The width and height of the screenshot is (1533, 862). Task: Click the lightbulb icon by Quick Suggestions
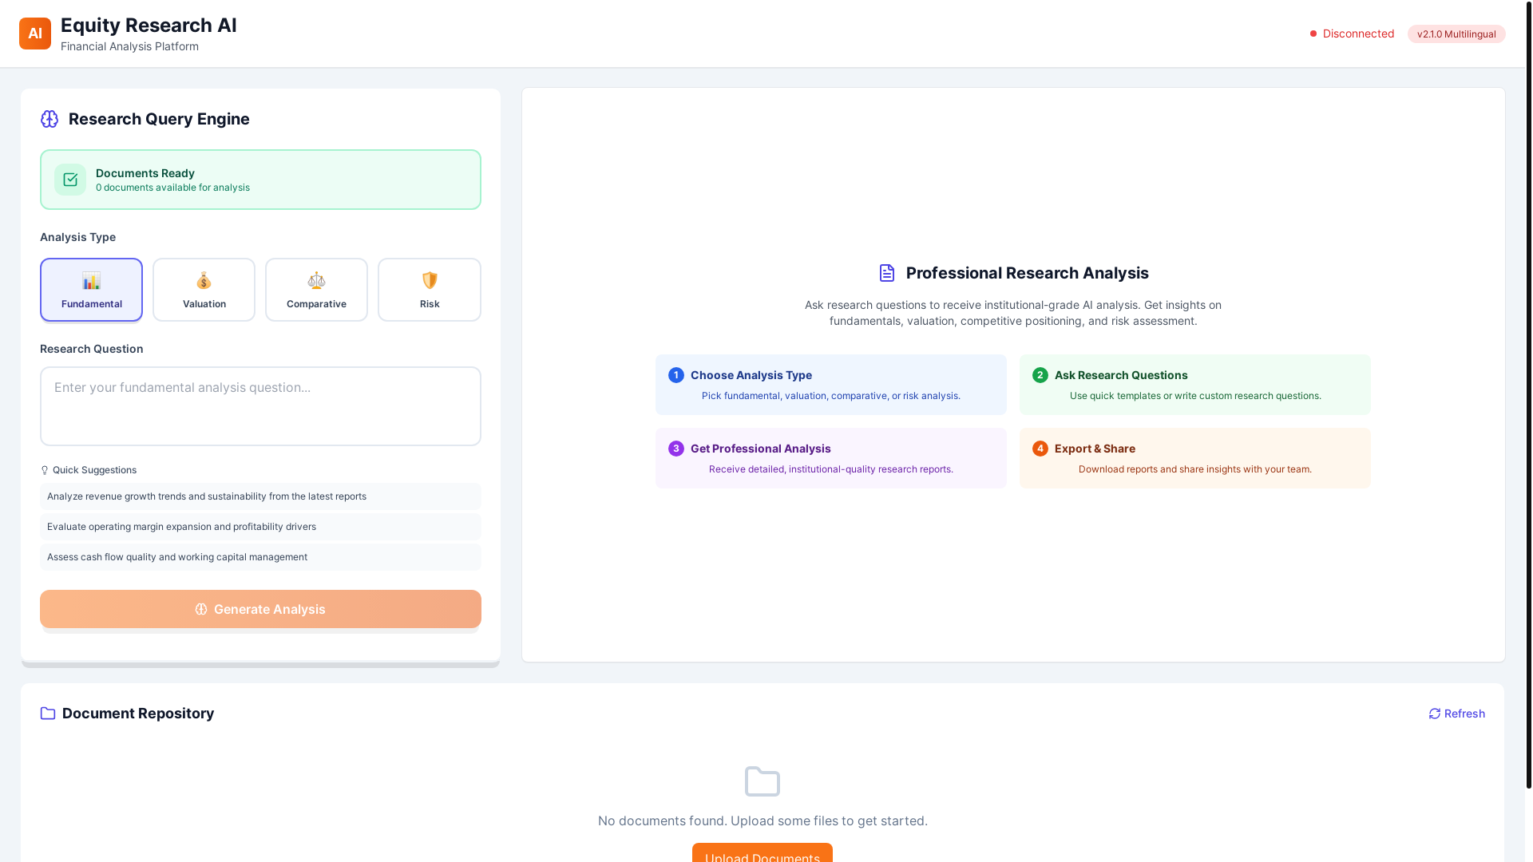tap(45, 470)
